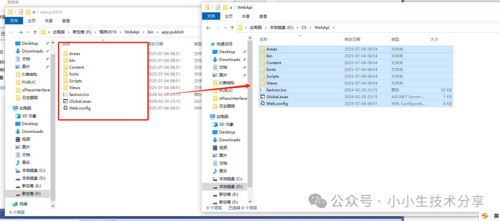Open 共享 tab in app.publish window
Viewport: 500px width, 221px height.
pyautogui.click(x=49, y=21)
